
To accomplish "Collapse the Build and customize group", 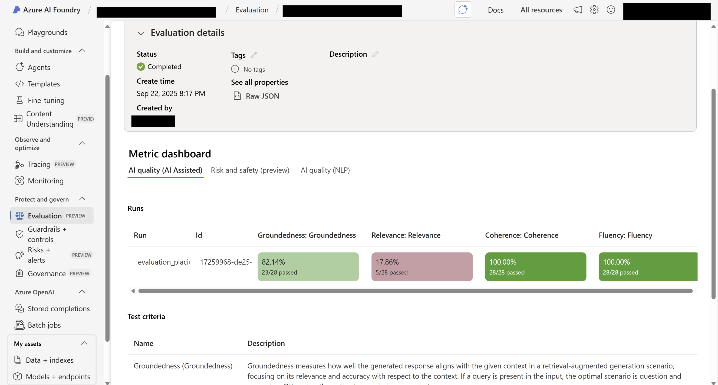I will 82,51.
